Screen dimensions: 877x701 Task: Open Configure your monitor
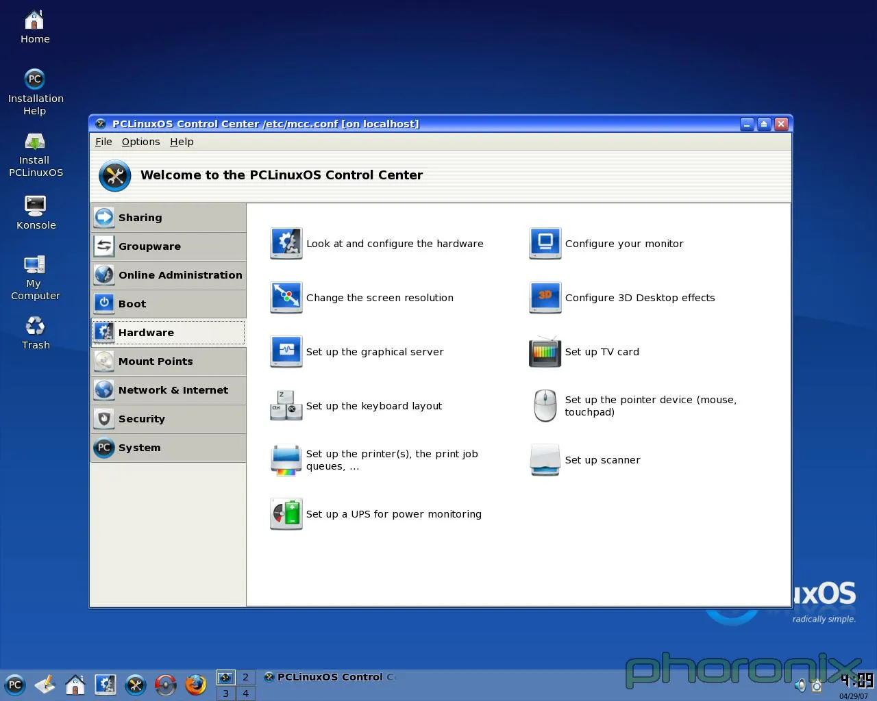pos(606,244)
